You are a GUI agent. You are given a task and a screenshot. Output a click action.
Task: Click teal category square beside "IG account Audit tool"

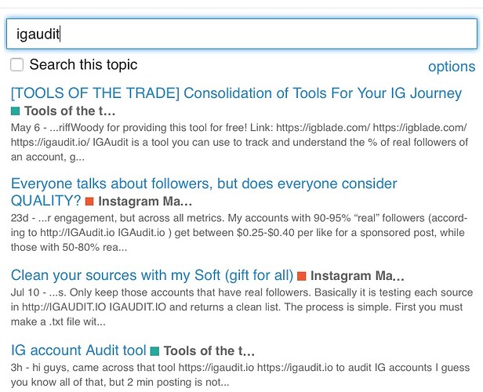click(x=154, y=351)
